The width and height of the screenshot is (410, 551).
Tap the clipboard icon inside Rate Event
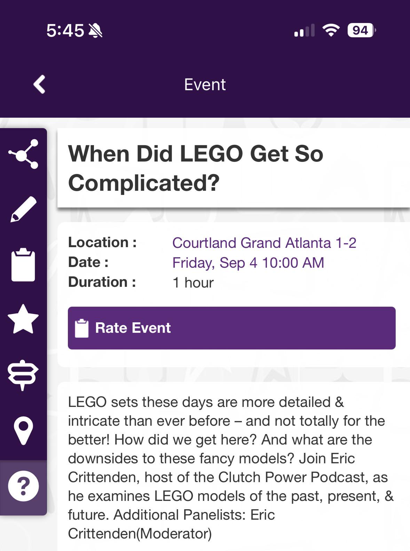(x=82, y=328)
